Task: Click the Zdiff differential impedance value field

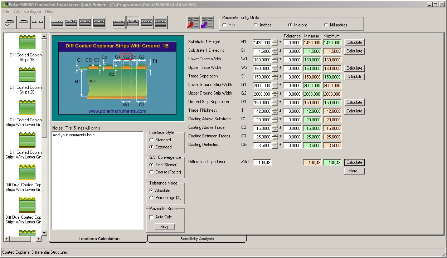Action: click(x=262, y=162)
